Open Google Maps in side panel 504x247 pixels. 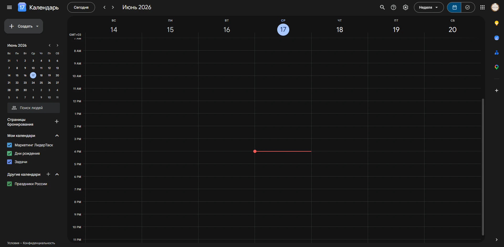[x=496, y=67]
